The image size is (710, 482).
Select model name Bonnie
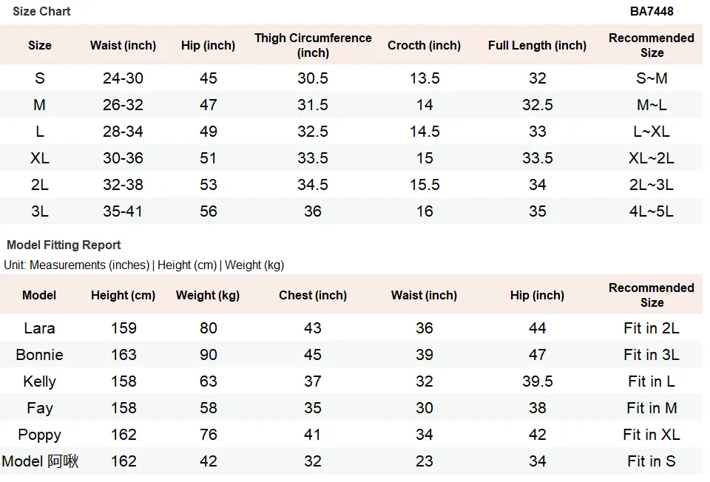[40, 355]
